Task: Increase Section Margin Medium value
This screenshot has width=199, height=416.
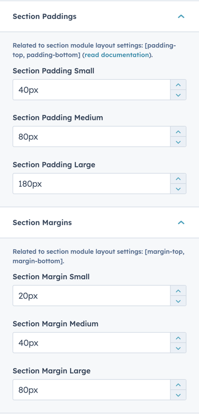Action: 178,338
